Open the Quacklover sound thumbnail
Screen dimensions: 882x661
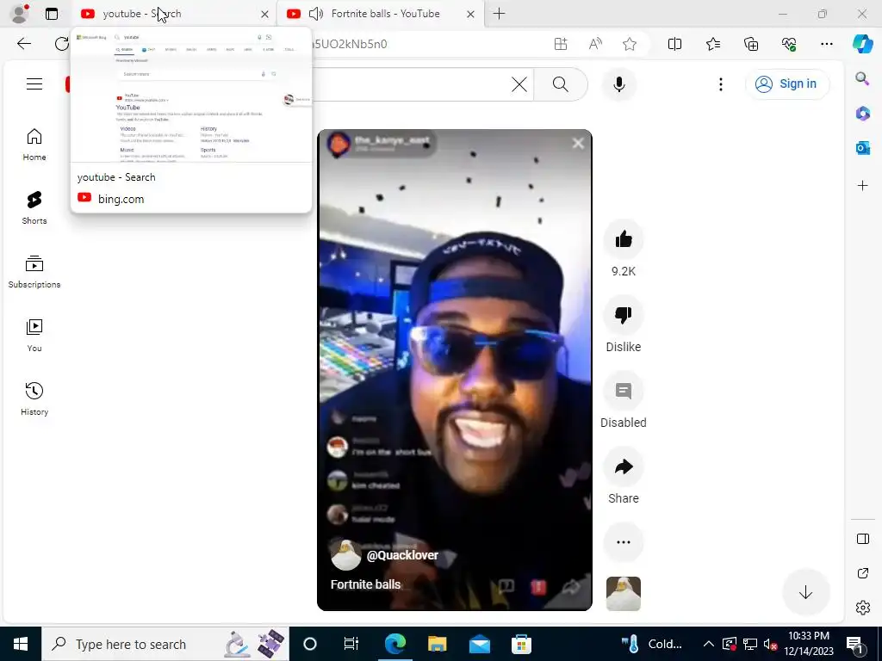624,594
